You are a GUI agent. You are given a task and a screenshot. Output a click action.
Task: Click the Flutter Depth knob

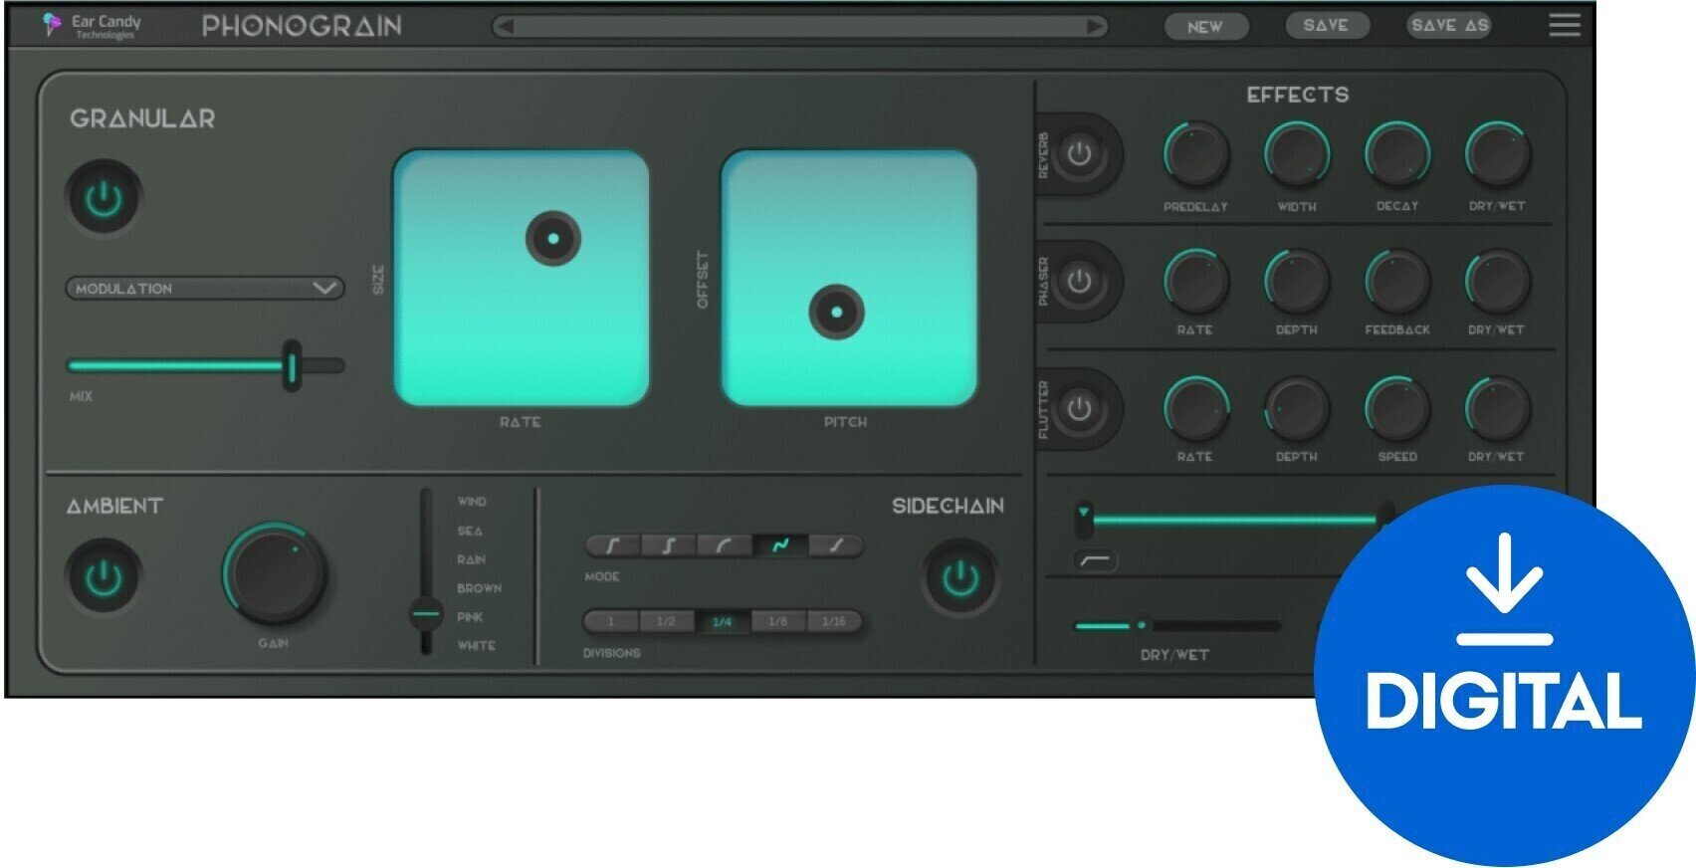tap(1297, 409)
